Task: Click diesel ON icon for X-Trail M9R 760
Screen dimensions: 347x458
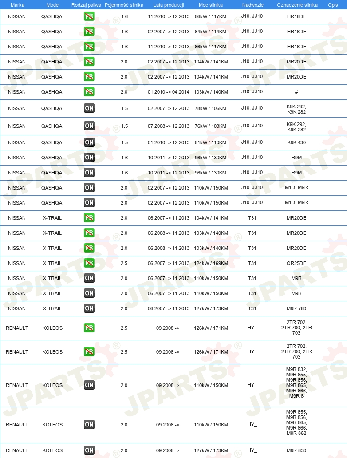Action: pos(89,308)
